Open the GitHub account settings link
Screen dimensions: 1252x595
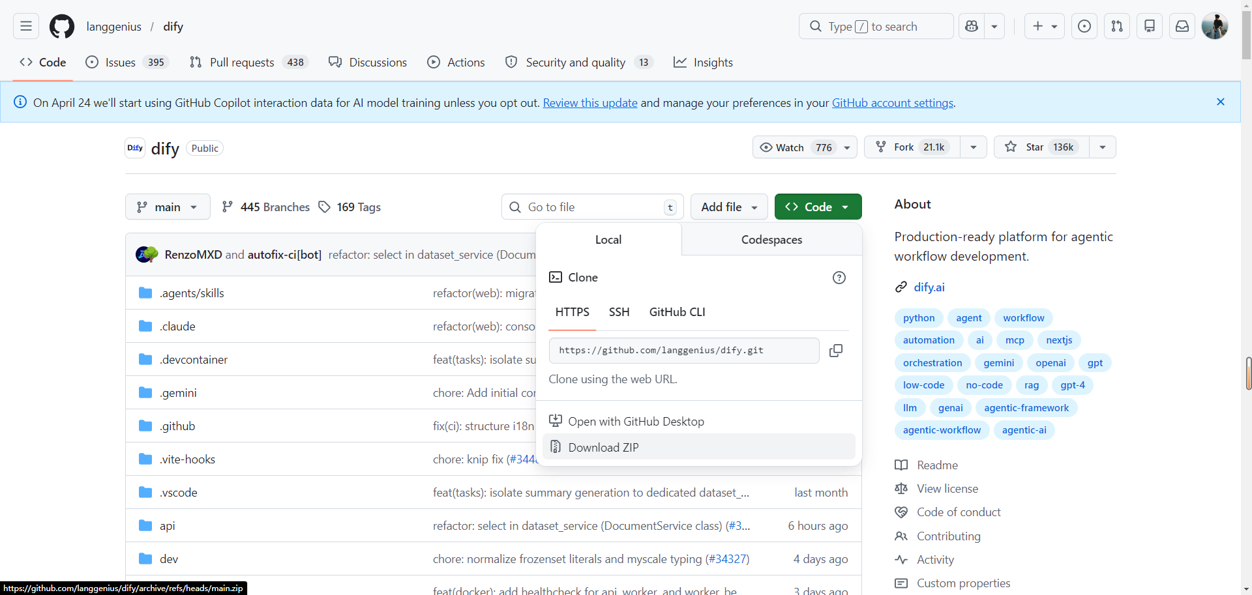pyautogui.click(x=893, y=103)
